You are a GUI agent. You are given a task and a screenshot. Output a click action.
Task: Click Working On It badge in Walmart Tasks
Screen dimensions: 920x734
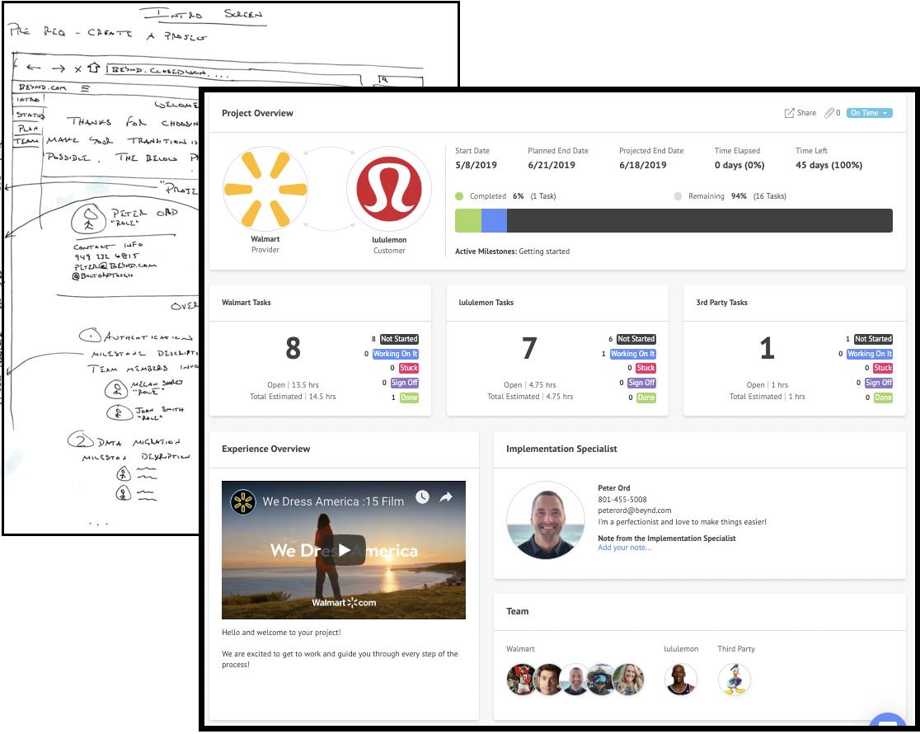[396, 354]
